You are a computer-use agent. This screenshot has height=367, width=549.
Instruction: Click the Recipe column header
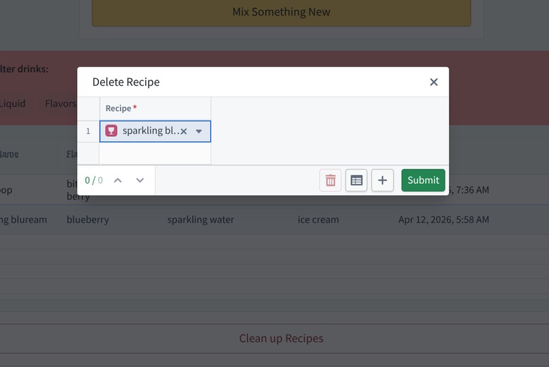(x=155, y=108)
